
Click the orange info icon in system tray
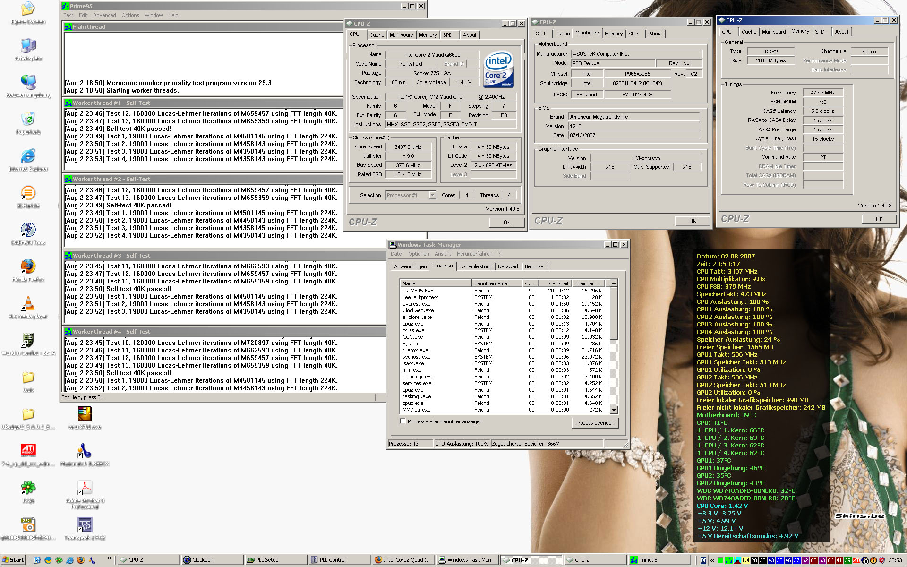[873, 560]
